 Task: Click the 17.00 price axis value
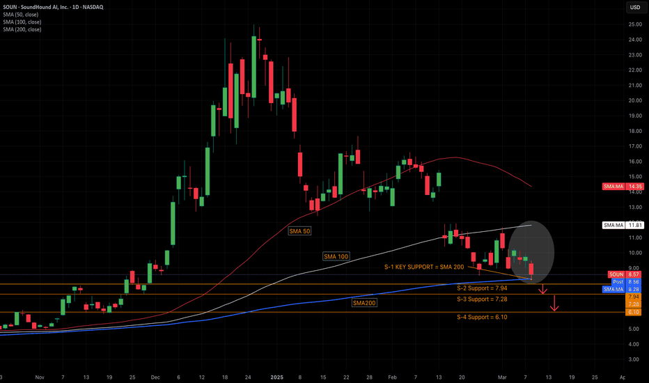pyautogui.click(x=635, y=146)
